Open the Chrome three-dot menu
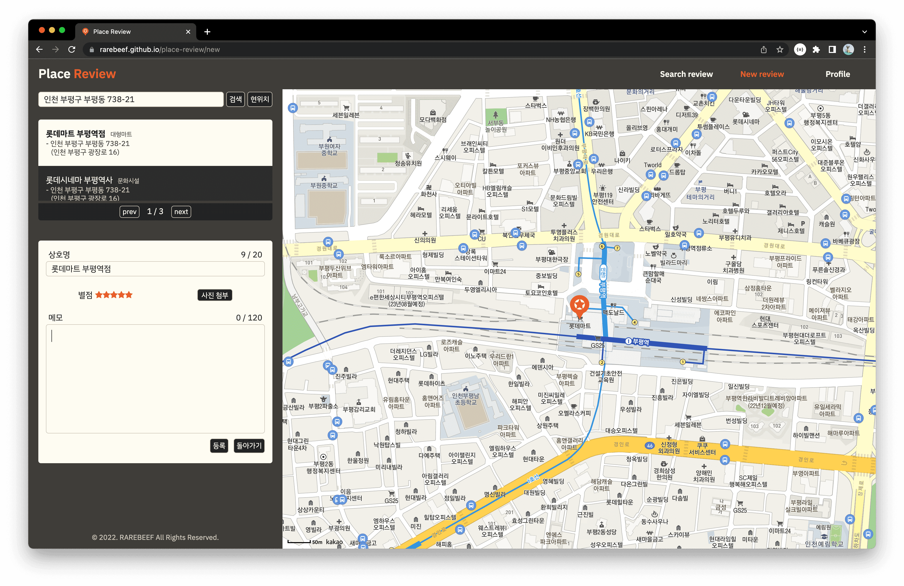 865,49
